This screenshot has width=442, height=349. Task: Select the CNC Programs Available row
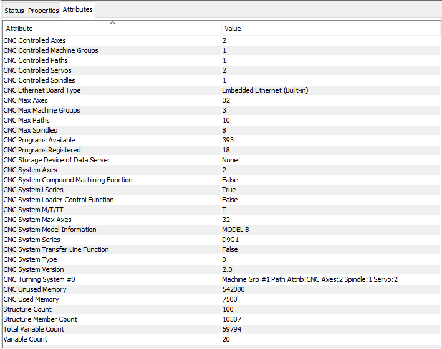click(x=39, y=140)
